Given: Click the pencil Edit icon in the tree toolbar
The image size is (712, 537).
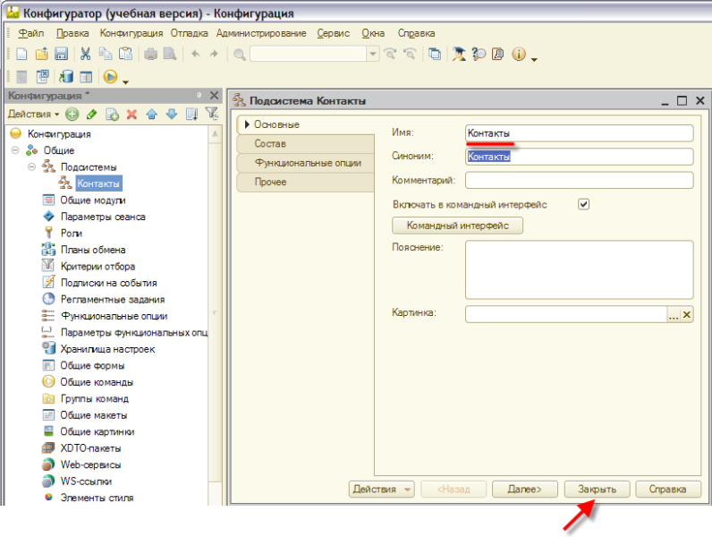Looking at the screenshot, I should tap(91, 114).
